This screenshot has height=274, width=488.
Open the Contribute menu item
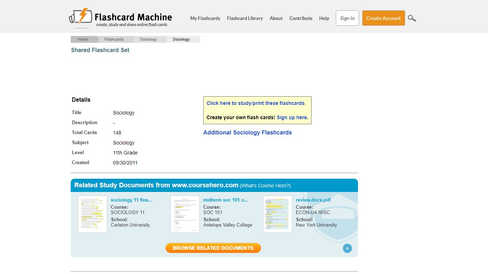click(301, 18)
